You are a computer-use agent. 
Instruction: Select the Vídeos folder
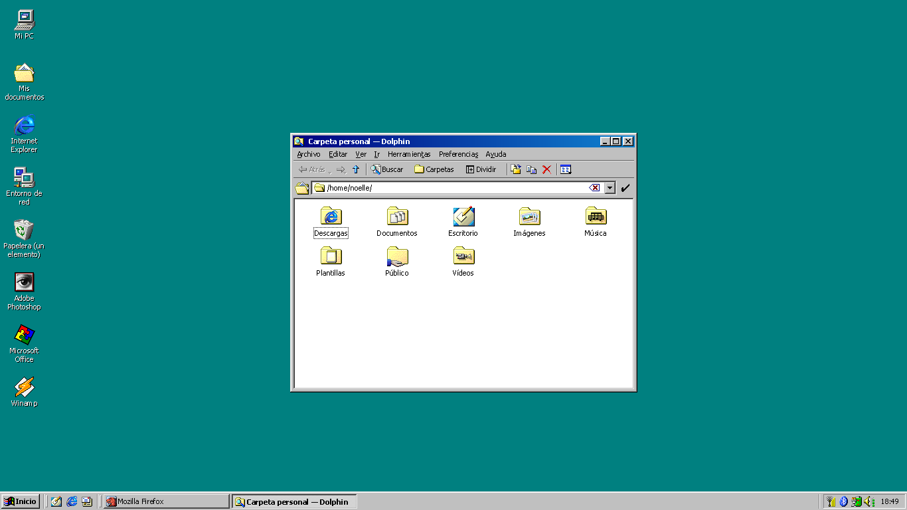click(463, 262)
